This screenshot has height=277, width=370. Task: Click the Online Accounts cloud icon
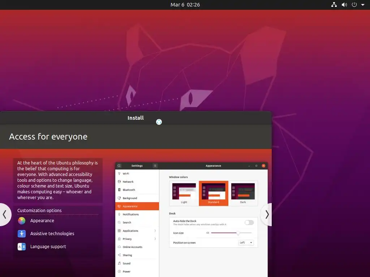[119, 247]
